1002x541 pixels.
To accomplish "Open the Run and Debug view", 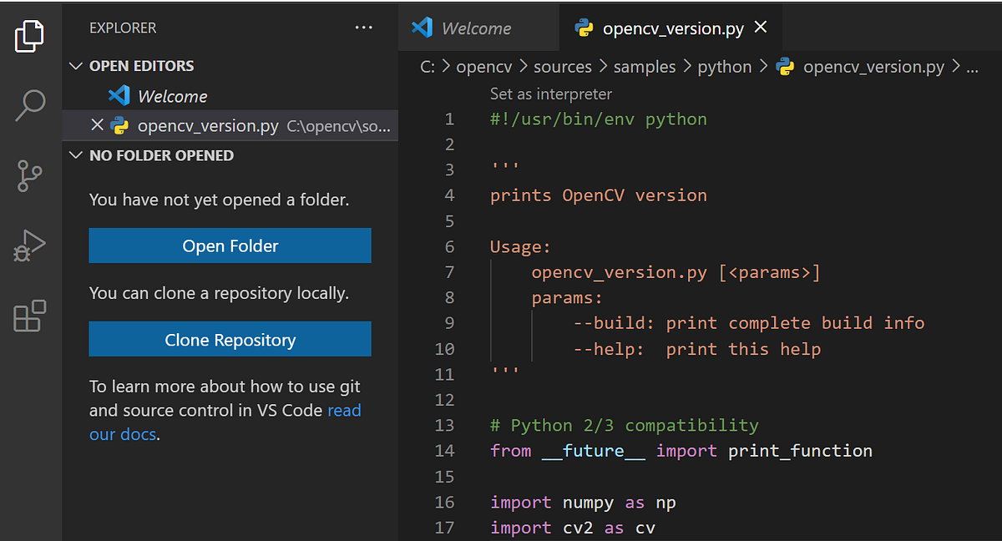I will pos(30,246).
